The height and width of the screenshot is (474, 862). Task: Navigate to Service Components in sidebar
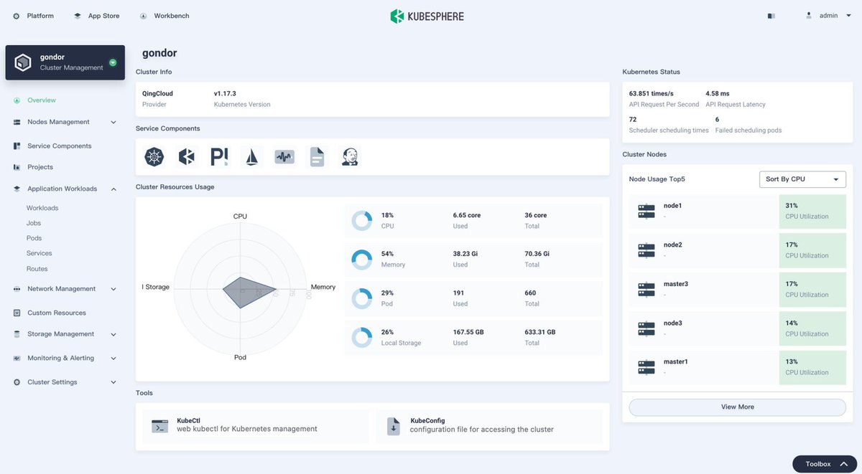(62, 146)
